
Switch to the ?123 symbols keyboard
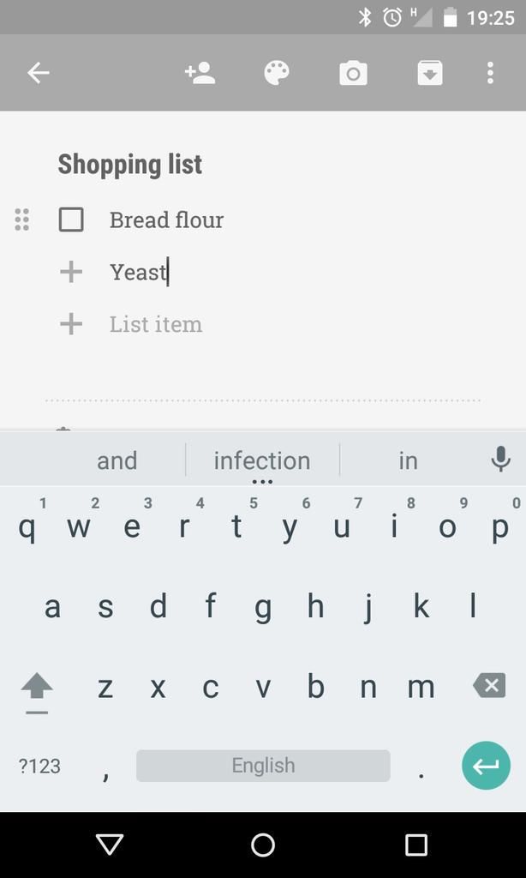pyautogui.click(x=39, y=766)
